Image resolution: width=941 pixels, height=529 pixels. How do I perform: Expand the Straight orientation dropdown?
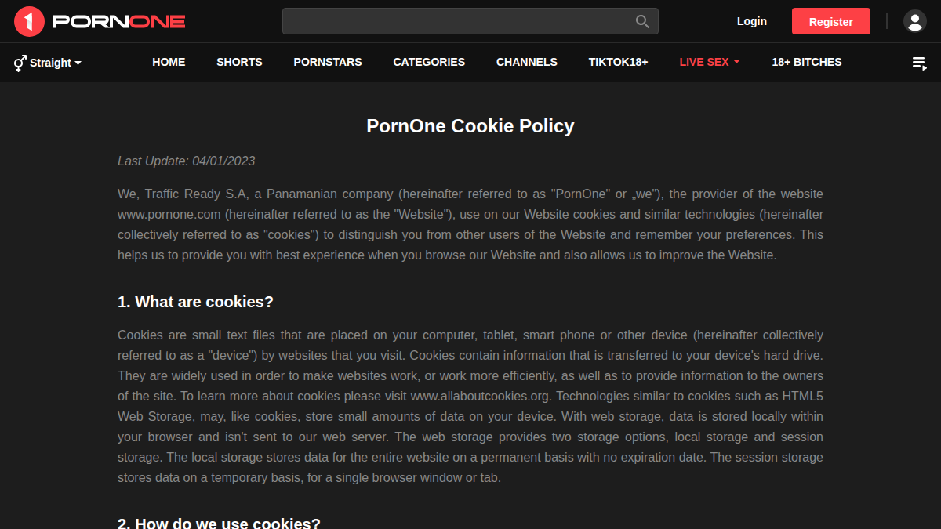click(55, 63)
